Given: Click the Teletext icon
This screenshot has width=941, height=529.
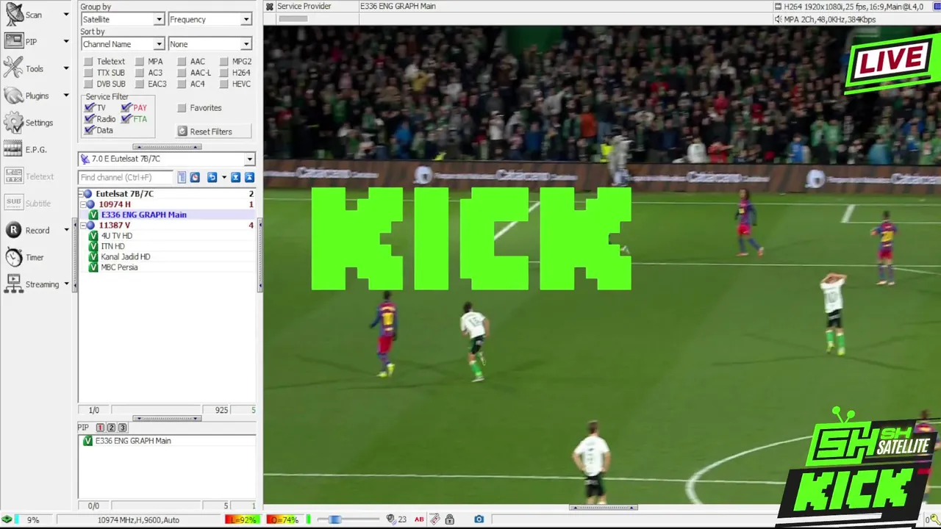Looking at the screenshot, I should [13, 176].
